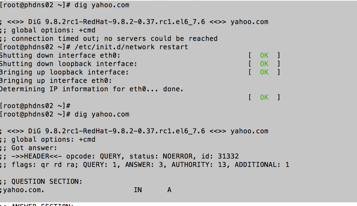Click the first dig yahoo.com command

pyautogui.click(x=102, y=5)
